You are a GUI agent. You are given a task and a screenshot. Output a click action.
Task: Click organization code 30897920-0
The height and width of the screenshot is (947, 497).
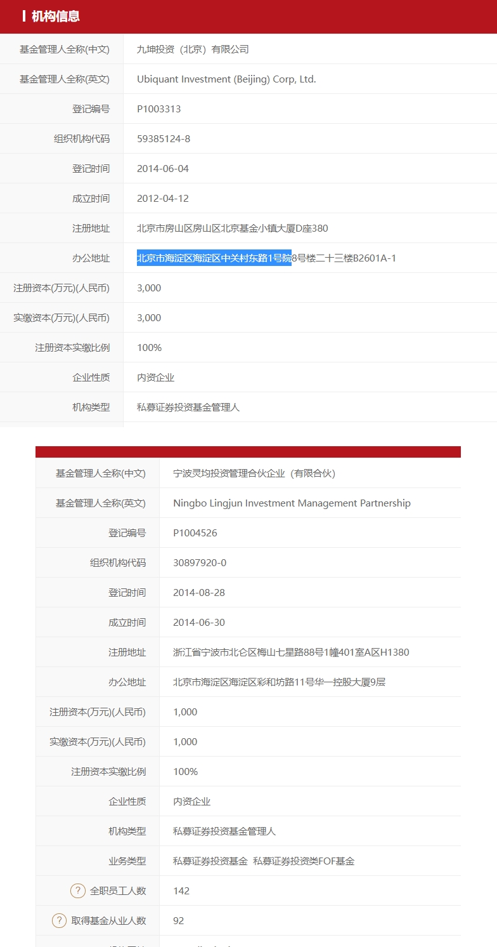[x=200, y=562]
